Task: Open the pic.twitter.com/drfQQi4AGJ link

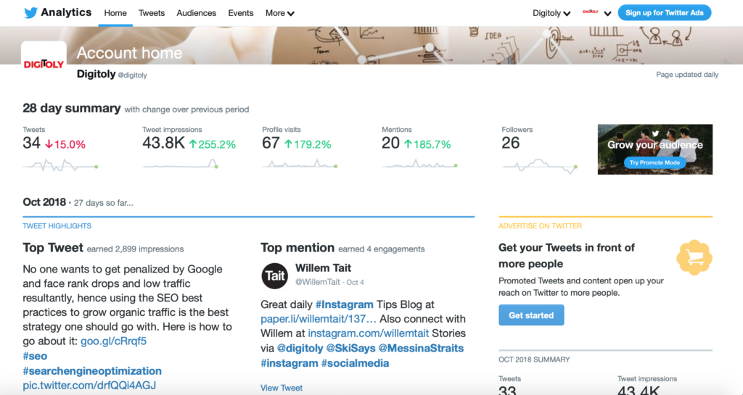Action: tap(89, 386)
